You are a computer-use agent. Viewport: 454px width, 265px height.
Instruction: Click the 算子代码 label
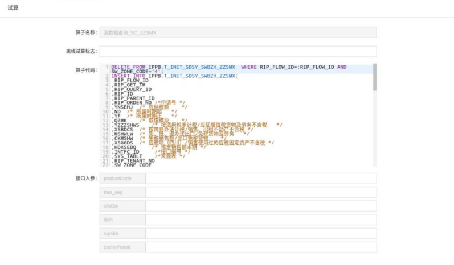(x=86, y=70)
